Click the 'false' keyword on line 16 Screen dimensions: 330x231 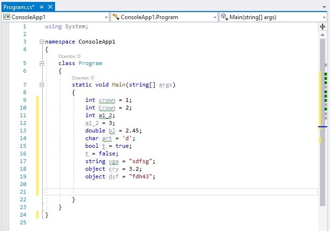[107, 154]
